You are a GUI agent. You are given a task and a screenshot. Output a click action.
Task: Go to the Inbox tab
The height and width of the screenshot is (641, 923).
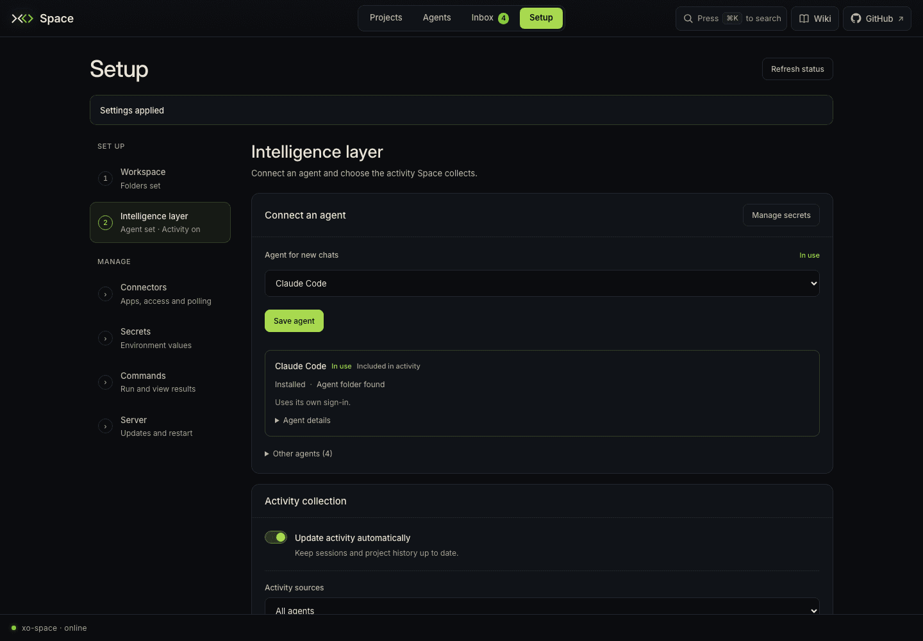click(490, 18)
